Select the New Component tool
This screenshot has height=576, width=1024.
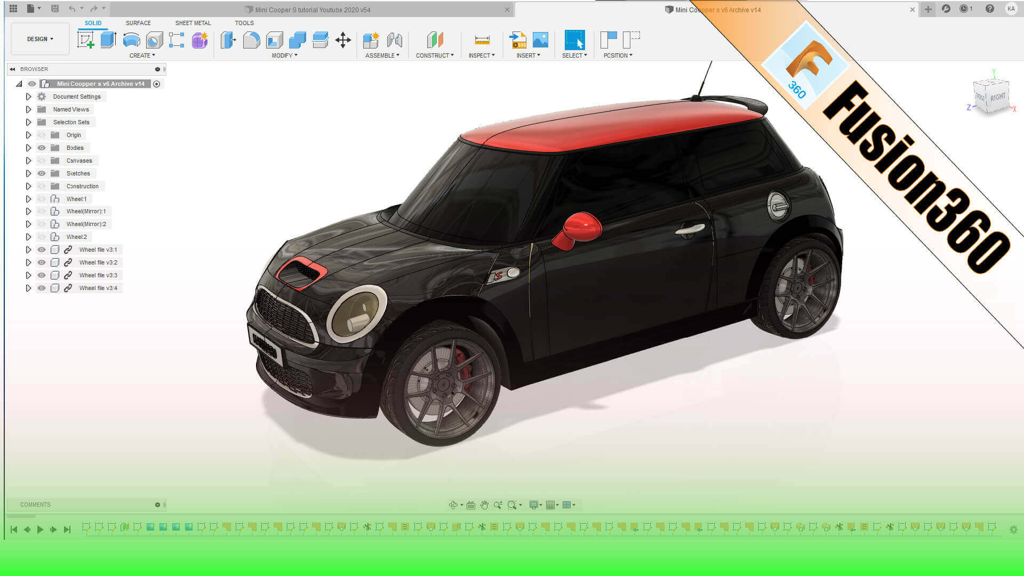click(371, 40)
